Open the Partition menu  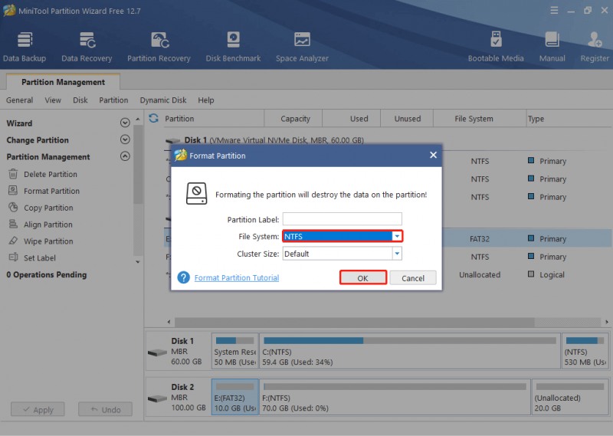pyautogui.click(x=113, y=100)
